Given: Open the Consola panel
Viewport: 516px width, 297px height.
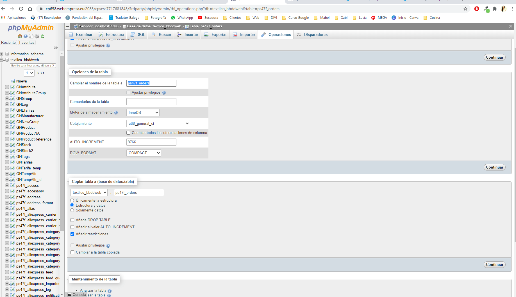Looking at the screenshot, I should pyautogui.click(x=77, y=294).
